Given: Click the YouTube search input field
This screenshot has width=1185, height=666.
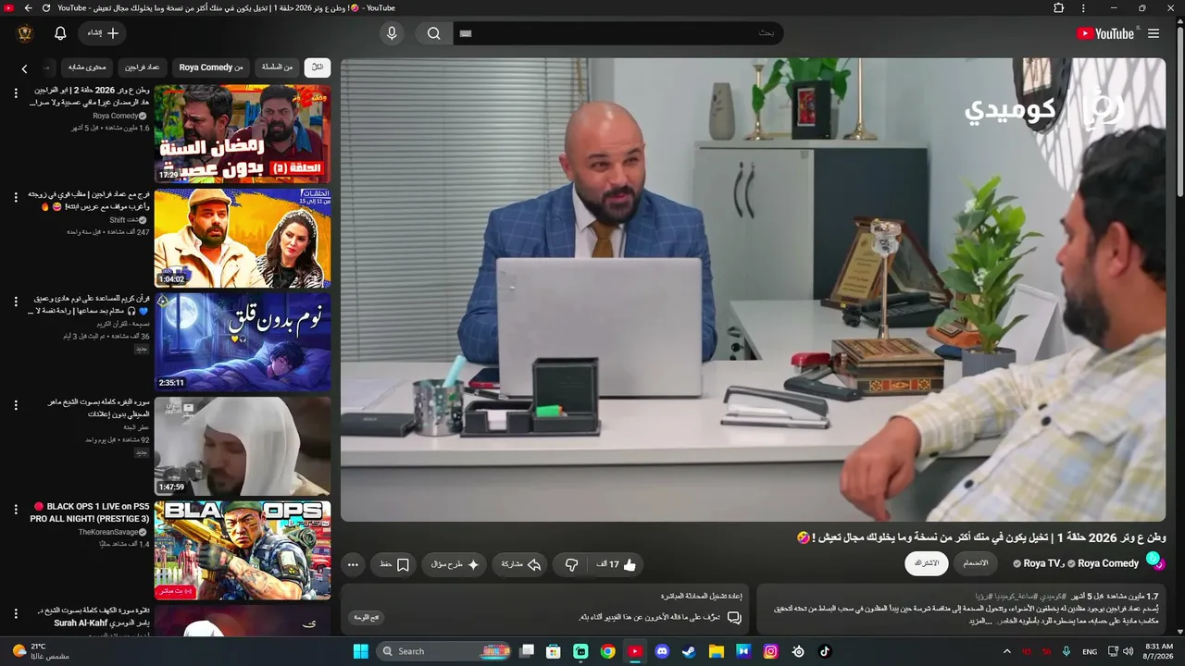Looking at the screenshot, I should click(618, 33).
